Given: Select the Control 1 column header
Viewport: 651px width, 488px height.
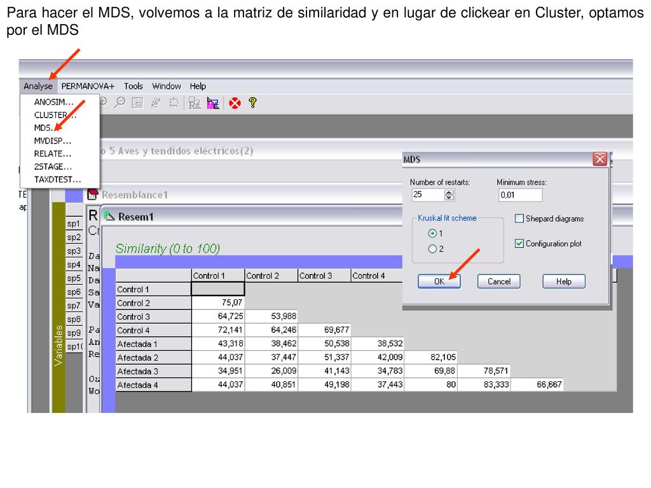Looking at the screenshot, I should (x=218, y=276).
